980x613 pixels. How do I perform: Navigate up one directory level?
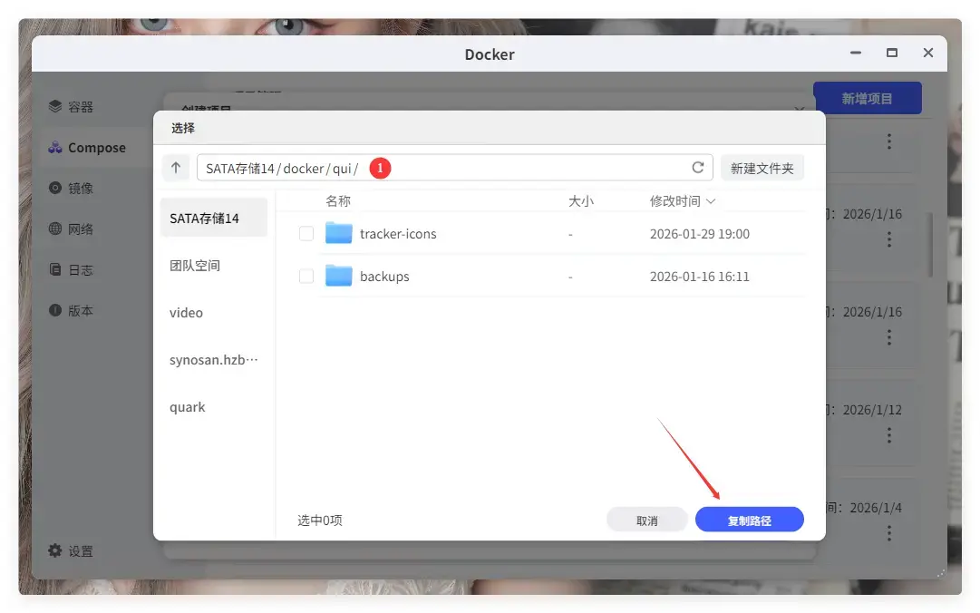tap(176, 167)
